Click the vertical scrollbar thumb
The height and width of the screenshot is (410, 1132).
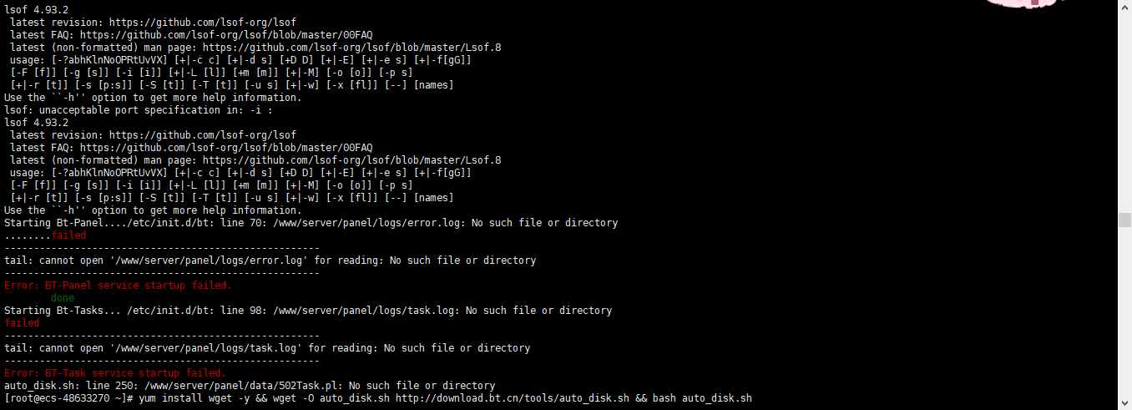click(1124, 220)
